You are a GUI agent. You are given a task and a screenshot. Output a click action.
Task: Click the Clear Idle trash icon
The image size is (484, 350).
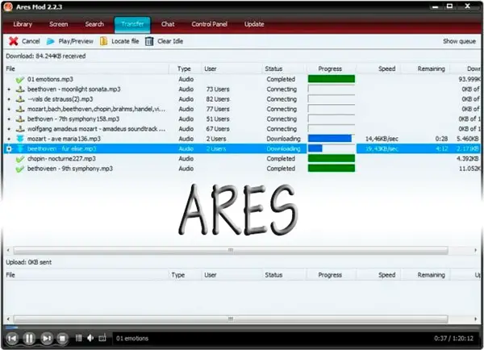pos(149,41)
